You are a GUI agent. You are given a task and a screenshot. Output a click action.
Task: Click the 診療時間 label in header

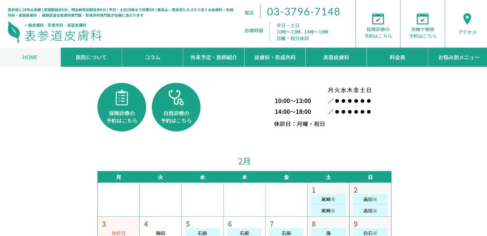click(254, 31)
